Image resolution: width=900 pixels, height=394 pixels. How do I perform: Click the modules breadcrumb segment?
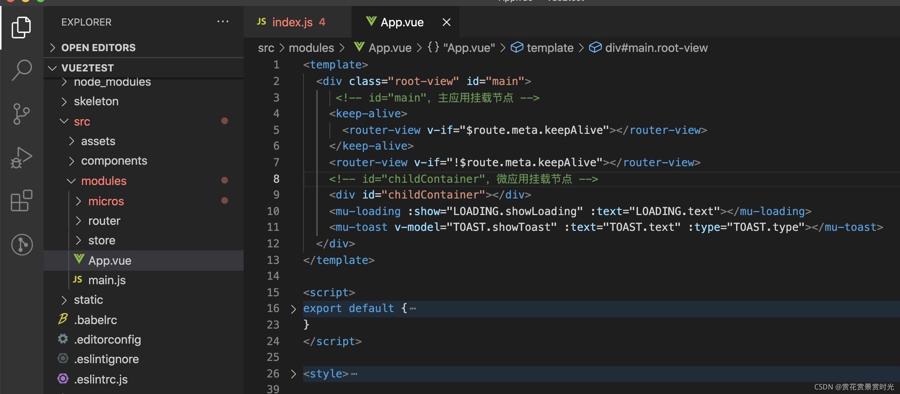click(x=311, y=48)
